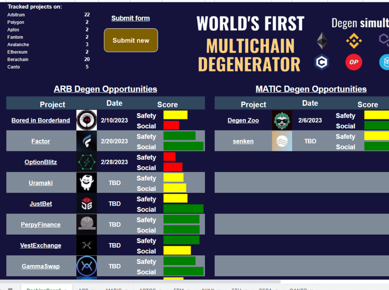This screenshot has width=389, height=290.
Task: Click the VestExchange logo
Action: point(87,245)
